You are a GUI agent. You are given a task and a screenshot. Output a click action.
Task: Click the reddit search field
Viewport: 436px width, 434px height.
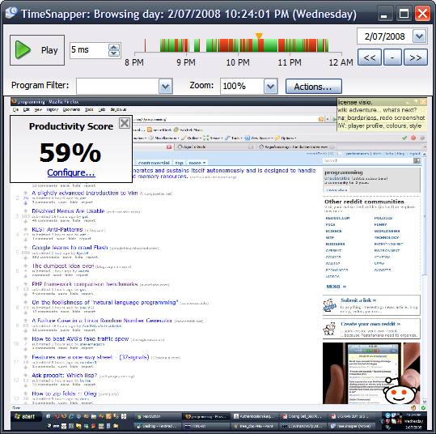368,160
